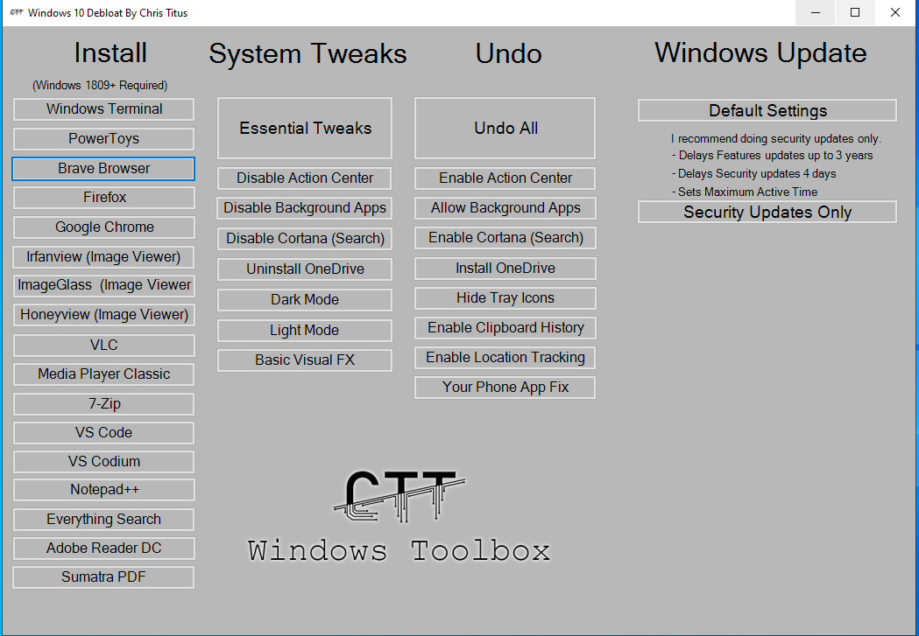The image size is (919, 636).
Task: Uninstall OneDrive
Action: click(x=305, y=269)
